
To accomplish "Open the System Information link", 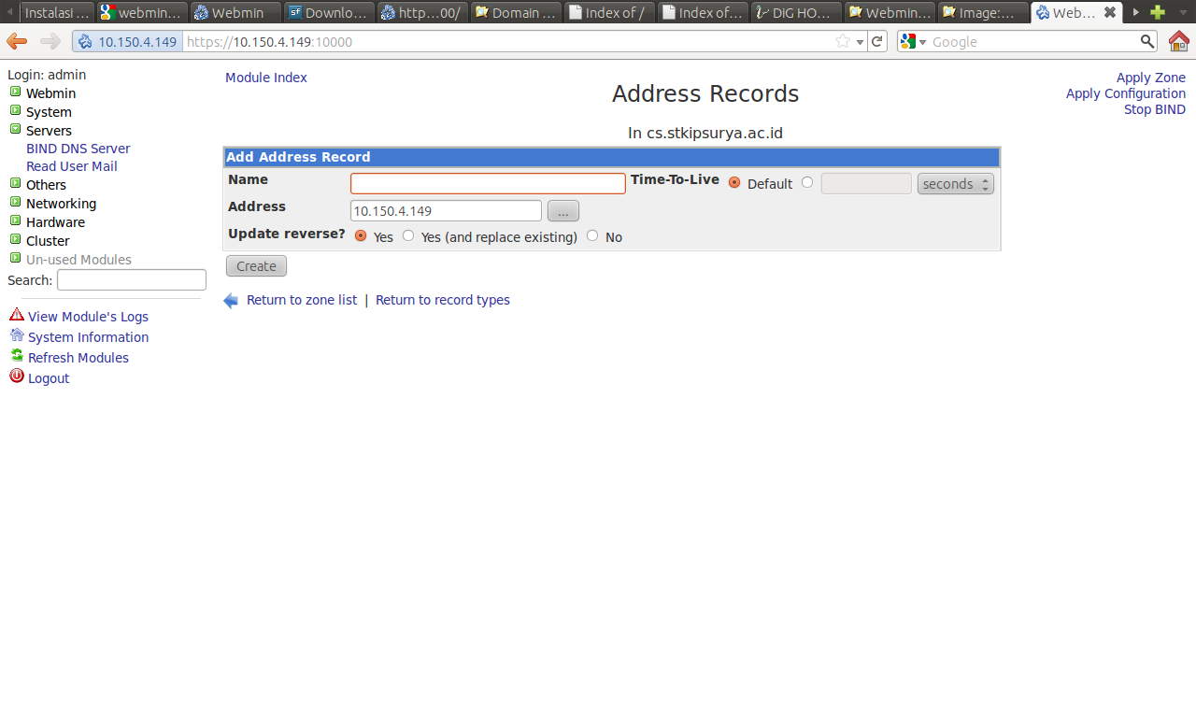I will point(88,337).
